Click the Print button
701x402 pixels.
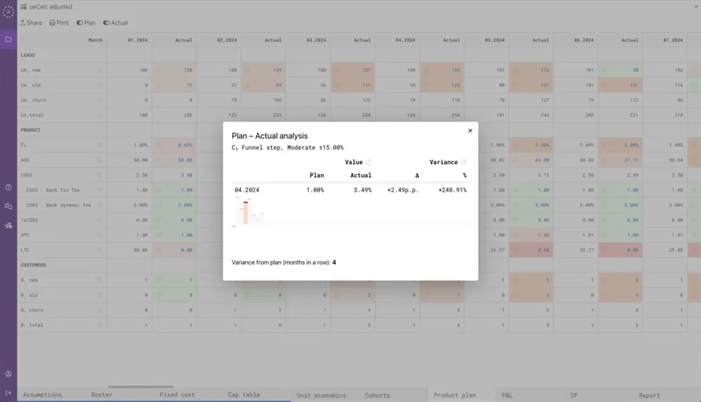click(x=59, y=23)
